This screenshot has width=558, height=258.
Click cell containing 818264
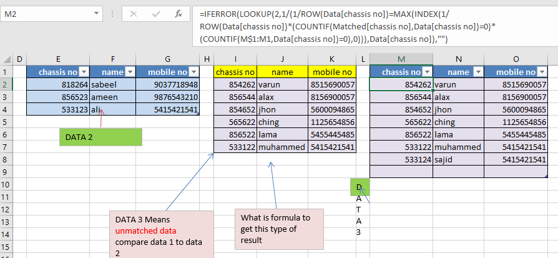[58, 85]
